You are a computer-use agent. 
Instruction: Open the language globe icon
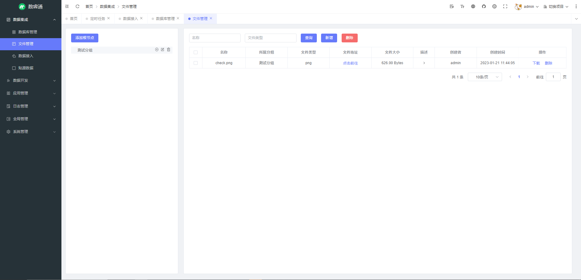(473, 6)
